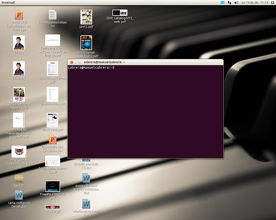Maximize the terminal window
The image size is (276, 220).
click(x=79, y=62)
